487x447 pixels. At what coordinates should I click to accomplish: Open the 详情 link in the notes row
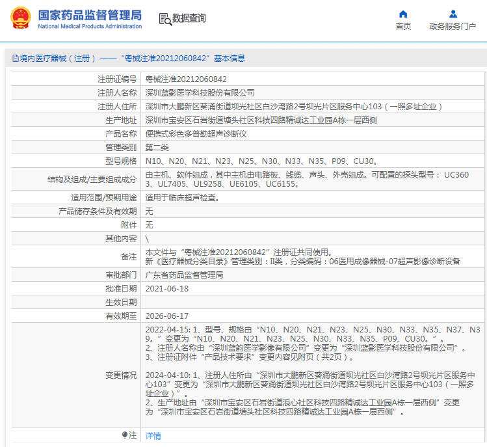click(153, 435)
